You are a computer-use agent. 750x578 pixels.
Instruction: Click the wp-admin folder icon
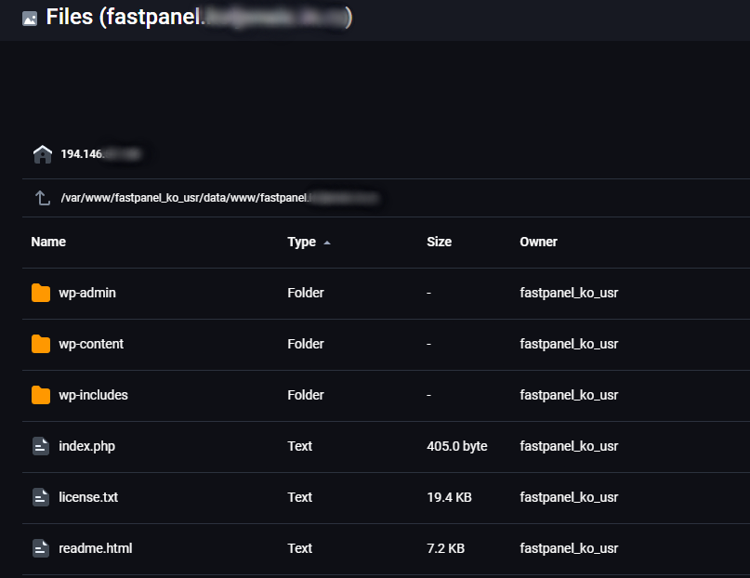pyautogui.click(x=41, y=293)
